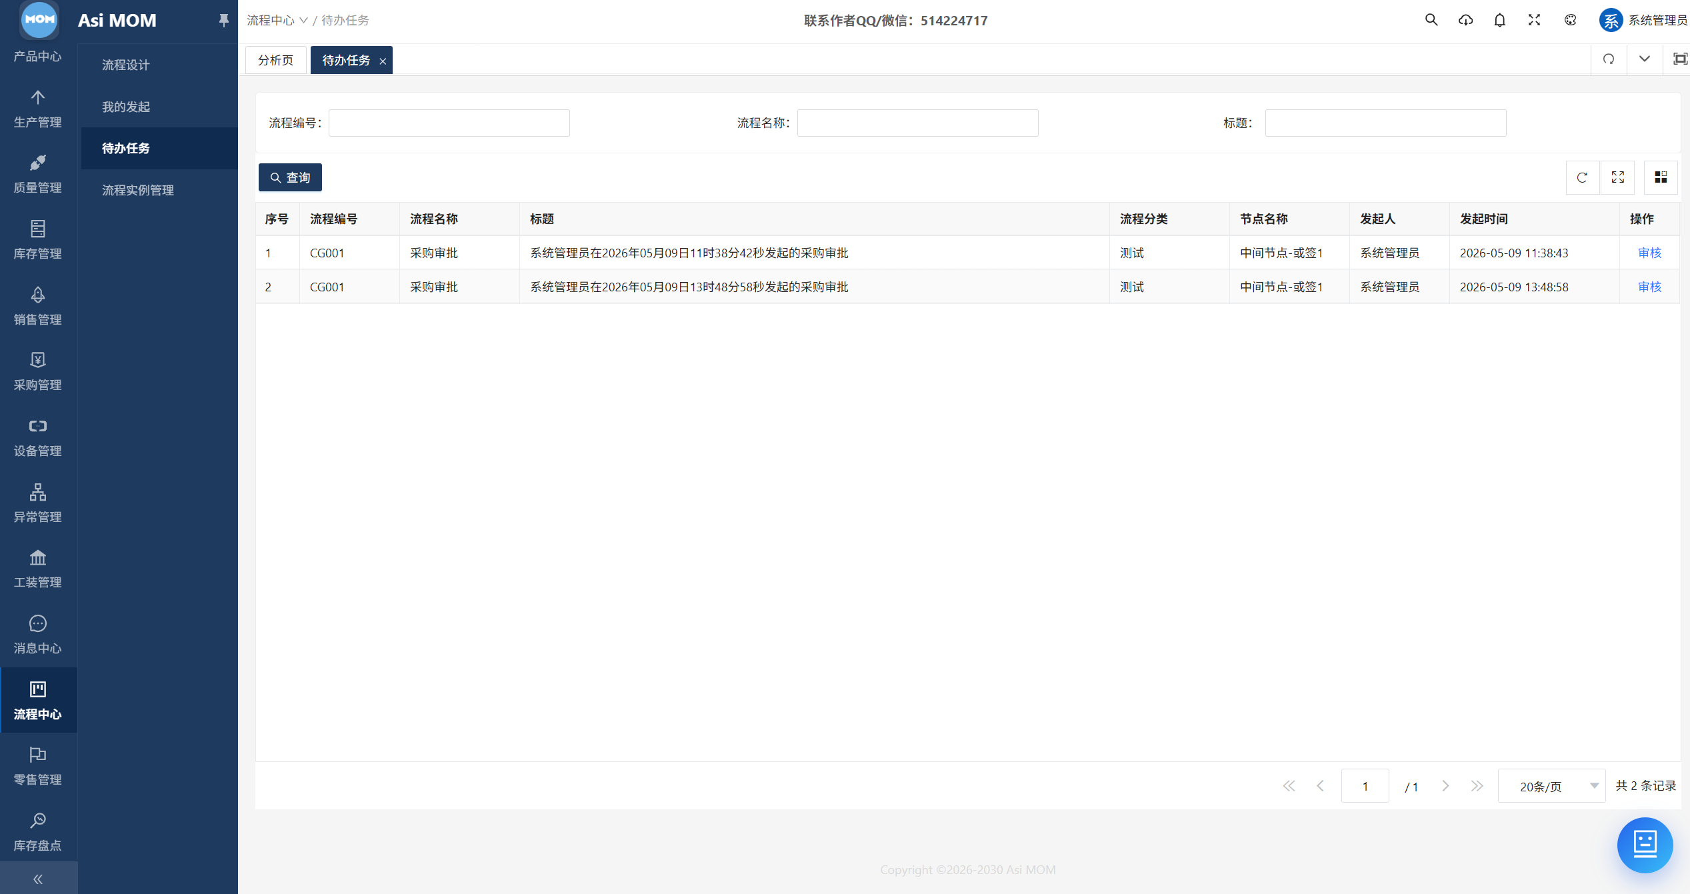The height and width of the screenshot is (894, 1690).
Task: Click 审核 for the 11:38:43 task
Action: click(x=1649, y=253)
